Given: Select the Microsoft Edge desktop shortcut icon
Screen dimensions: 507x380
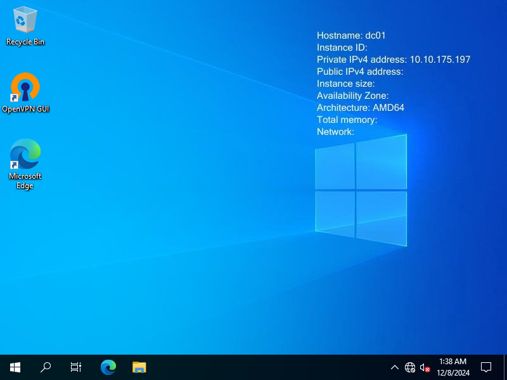Looking at the screenshot, I should pos(25,154).
